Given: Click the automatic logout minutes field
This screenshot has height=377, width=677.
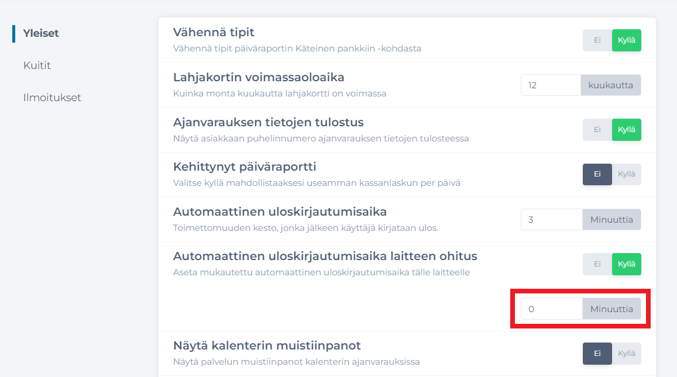Looking at the screenshot, I should [x=550, y=219].
